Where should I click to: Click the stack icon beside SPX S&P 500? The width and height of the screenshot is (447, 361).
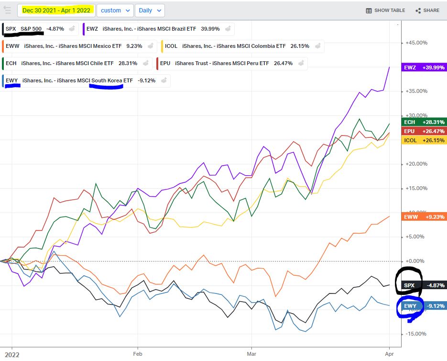71,29
